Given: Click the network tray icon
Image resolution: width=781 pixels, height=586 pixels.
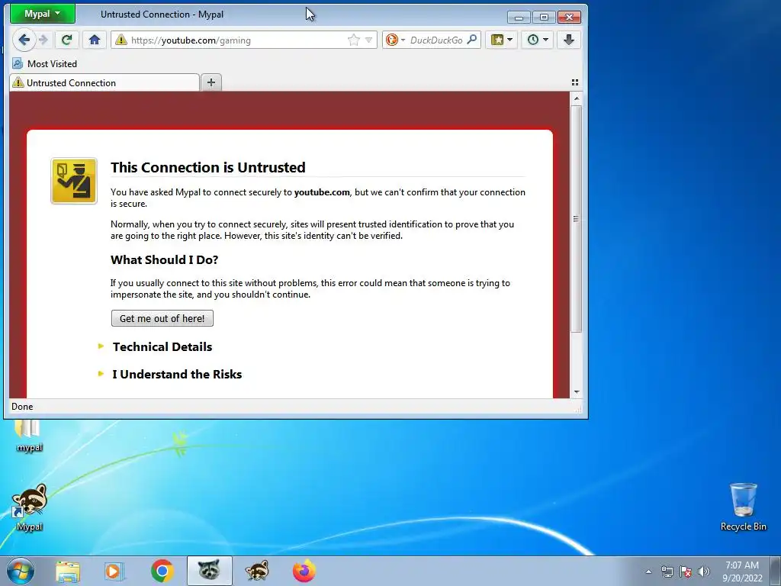Looking at the screenshot, I should pos(667,572).
